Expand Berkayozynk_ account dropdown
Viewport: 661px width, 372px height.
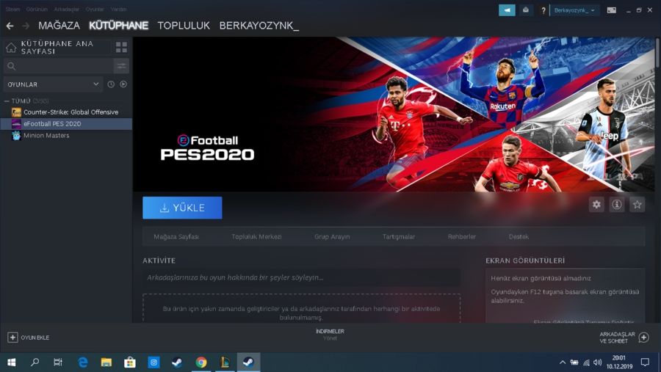coord(575,10)
